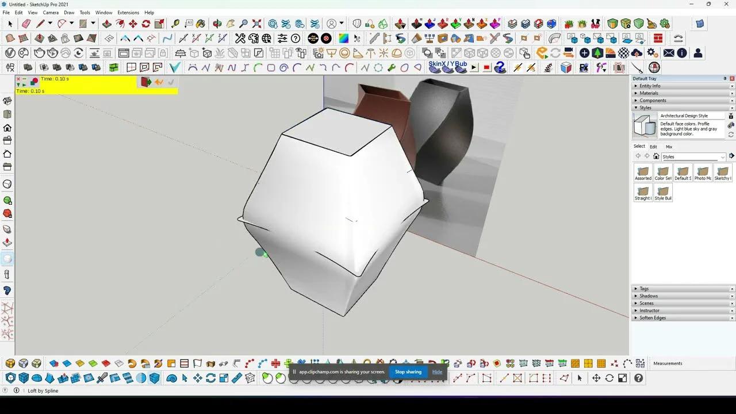Select the Sketchy Edges style folder
Viewport: 736px width, 414px height.
click(x=723, y=173)
